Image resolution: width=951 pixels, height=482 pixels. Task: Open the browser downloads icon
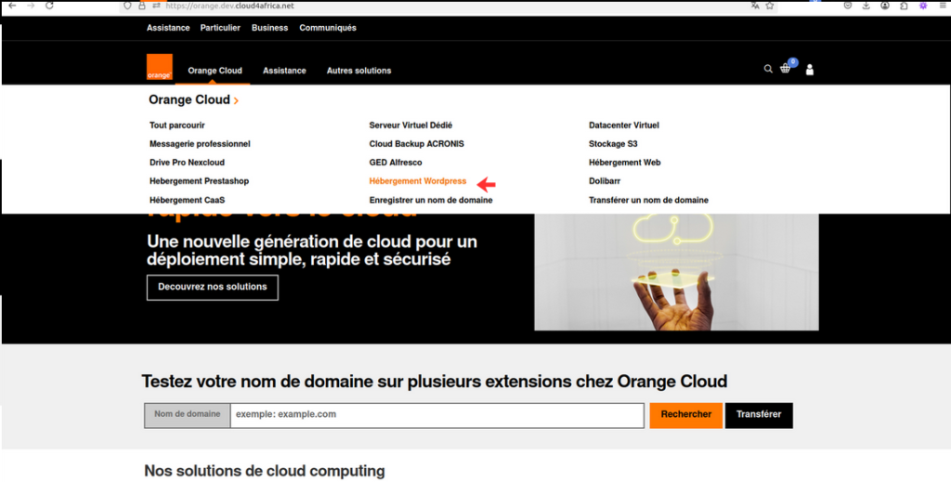[866, 6]
